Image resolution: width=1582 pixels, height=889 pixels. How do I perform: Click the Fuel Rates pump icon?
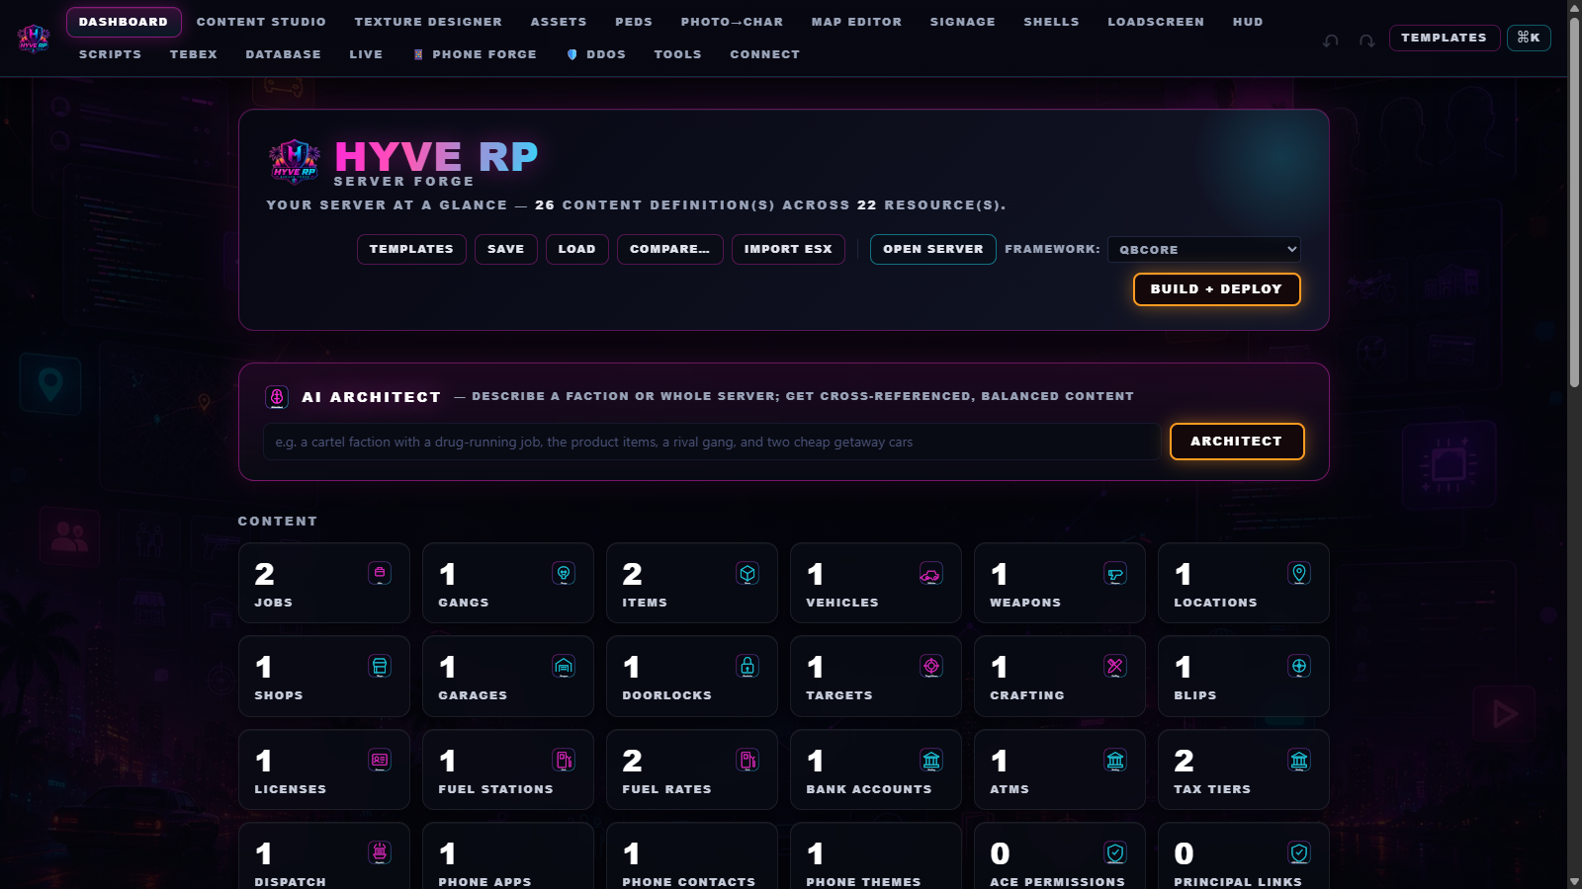coord(747,760)
